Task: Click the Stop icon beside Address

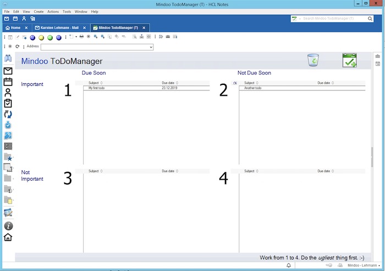Action: pos(10,46)
